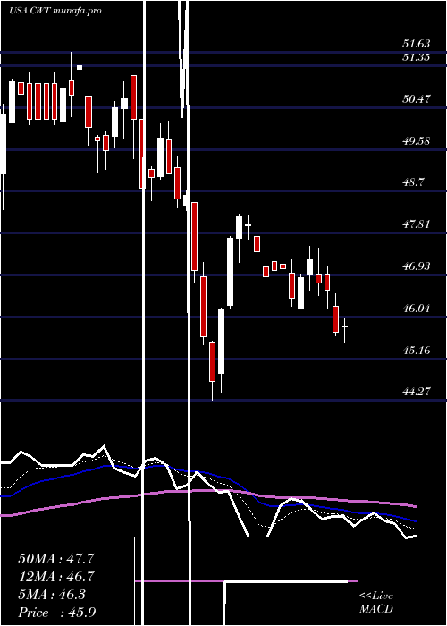Click the <<Live MACD label
447x626 pixels.
click(376, 603)
